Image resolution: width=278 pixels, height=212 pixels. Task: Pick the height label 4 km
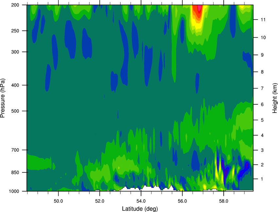(x=262, y=135)
